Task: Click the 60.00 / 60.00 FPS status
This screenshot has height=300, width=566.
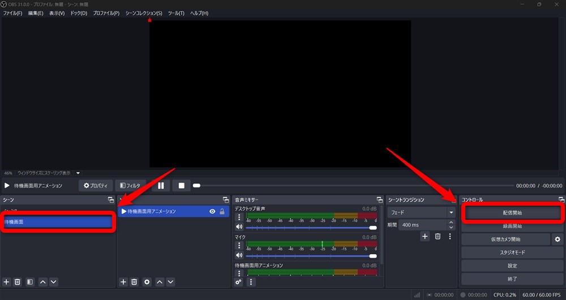Action: click(542, 294)
